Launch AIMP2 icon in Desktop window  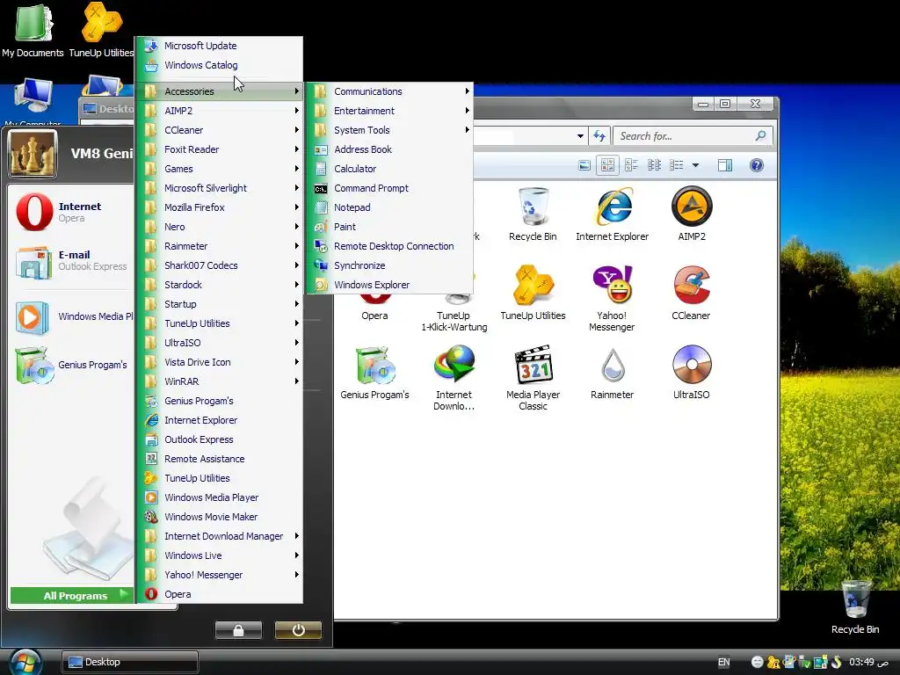[x=692, y=214]
